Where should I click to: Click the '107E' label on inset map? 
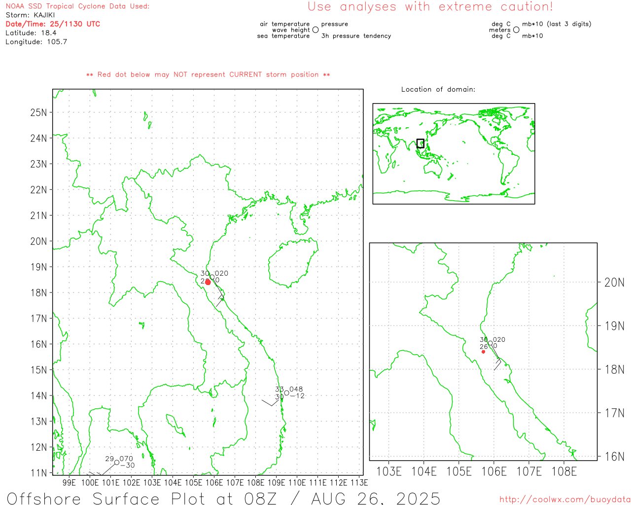click(529, 471)
